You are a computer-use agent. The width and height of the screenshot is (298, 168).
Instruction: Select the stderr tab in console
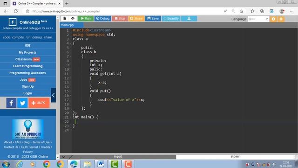point(235,157)
